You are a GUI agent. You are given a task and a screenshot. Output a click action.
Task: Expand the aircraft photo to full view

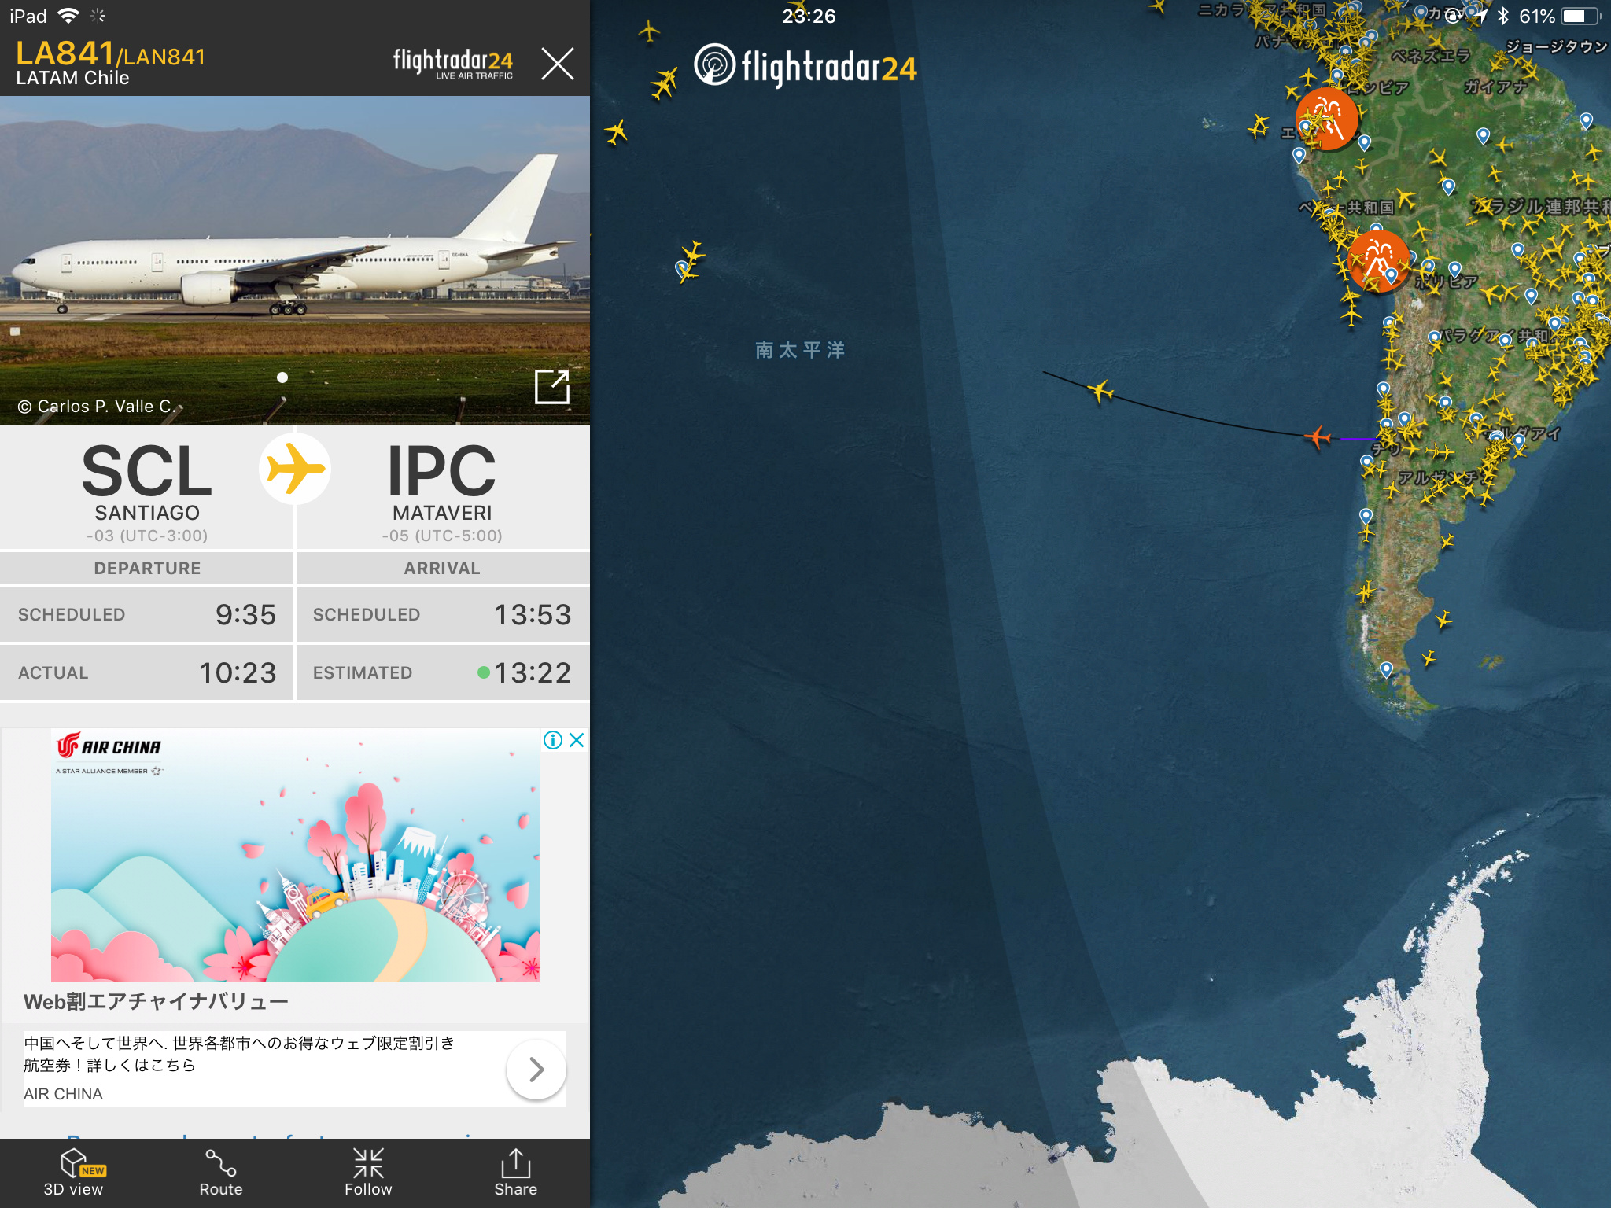coord(551,386)
